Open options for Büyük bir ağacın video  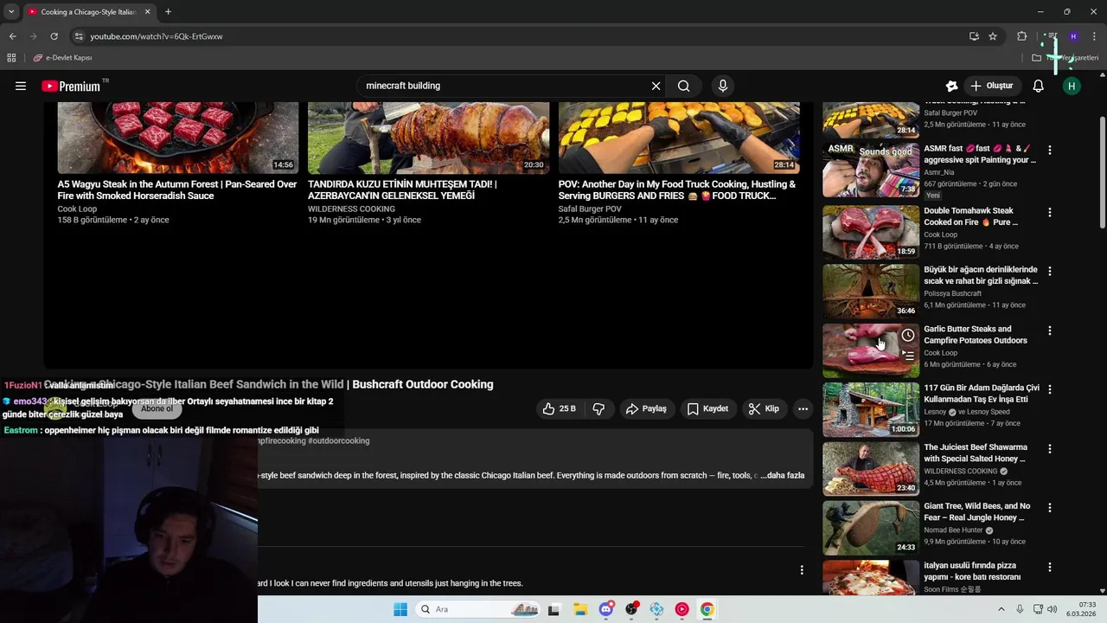click(1050, 271)
